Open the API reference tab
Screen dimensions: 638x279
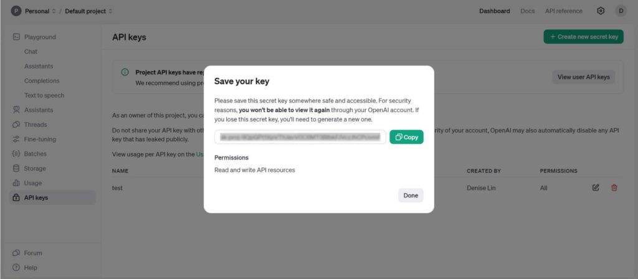tap(563, 11)
